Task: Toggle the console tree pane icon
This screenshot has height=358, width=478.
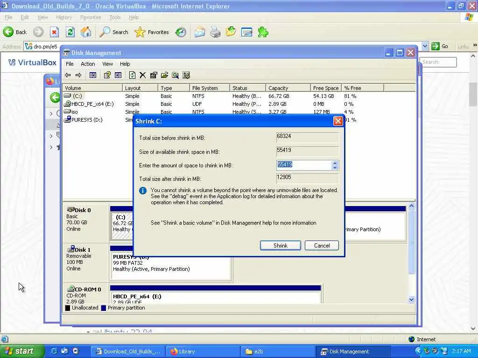Action: pos(93,75)
